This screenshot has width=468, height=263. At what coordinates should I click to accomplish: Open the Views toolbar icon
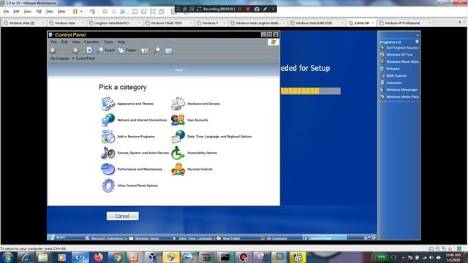[145, 50]
